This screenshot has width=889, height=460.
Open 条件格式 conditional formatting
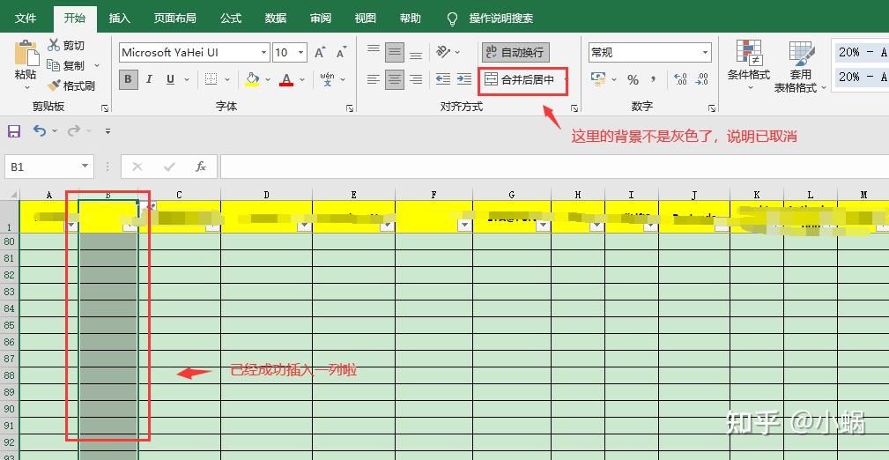click(749, 66)
